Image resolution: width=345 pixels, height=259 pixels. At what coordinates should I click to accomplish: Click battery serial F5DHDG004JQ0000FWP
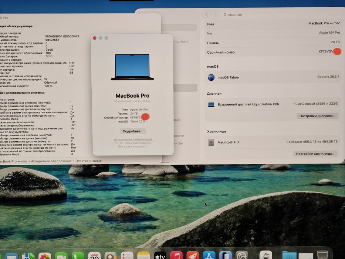click(62, 36)
